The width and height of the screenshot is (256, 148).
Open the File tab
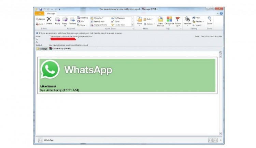pos(39,14)
